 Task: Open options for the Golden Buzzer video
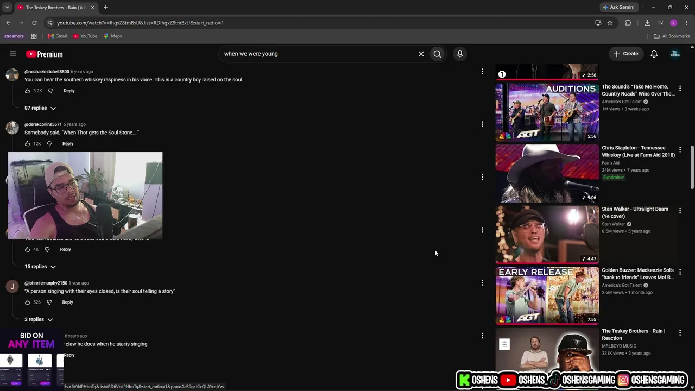tap(680, 272)
